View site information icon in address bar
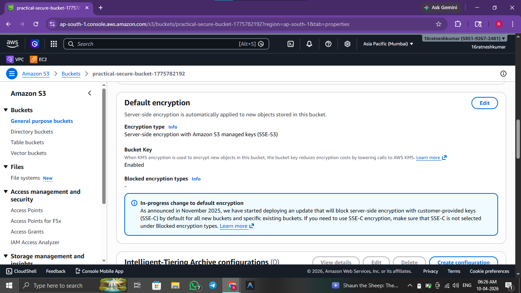The height and width of the screenshot is (293, 521). pos(52,24)
